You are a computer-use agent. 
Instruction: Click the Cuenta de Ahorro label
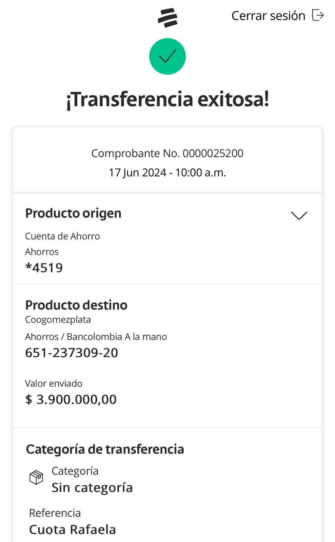coord(62,236)
